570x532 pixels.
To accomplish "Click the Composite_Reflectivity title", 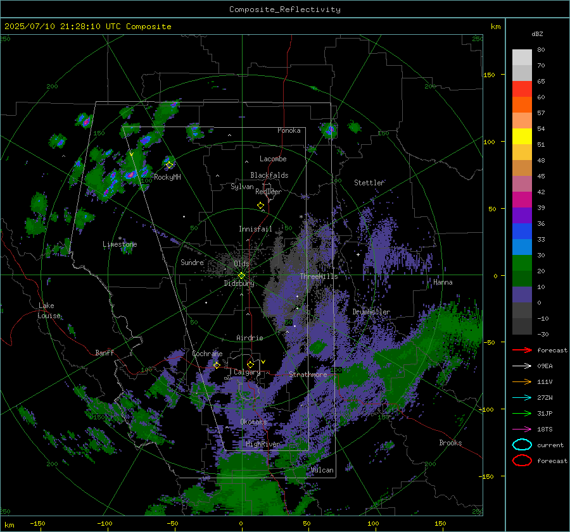I will (x=284, y=9).
